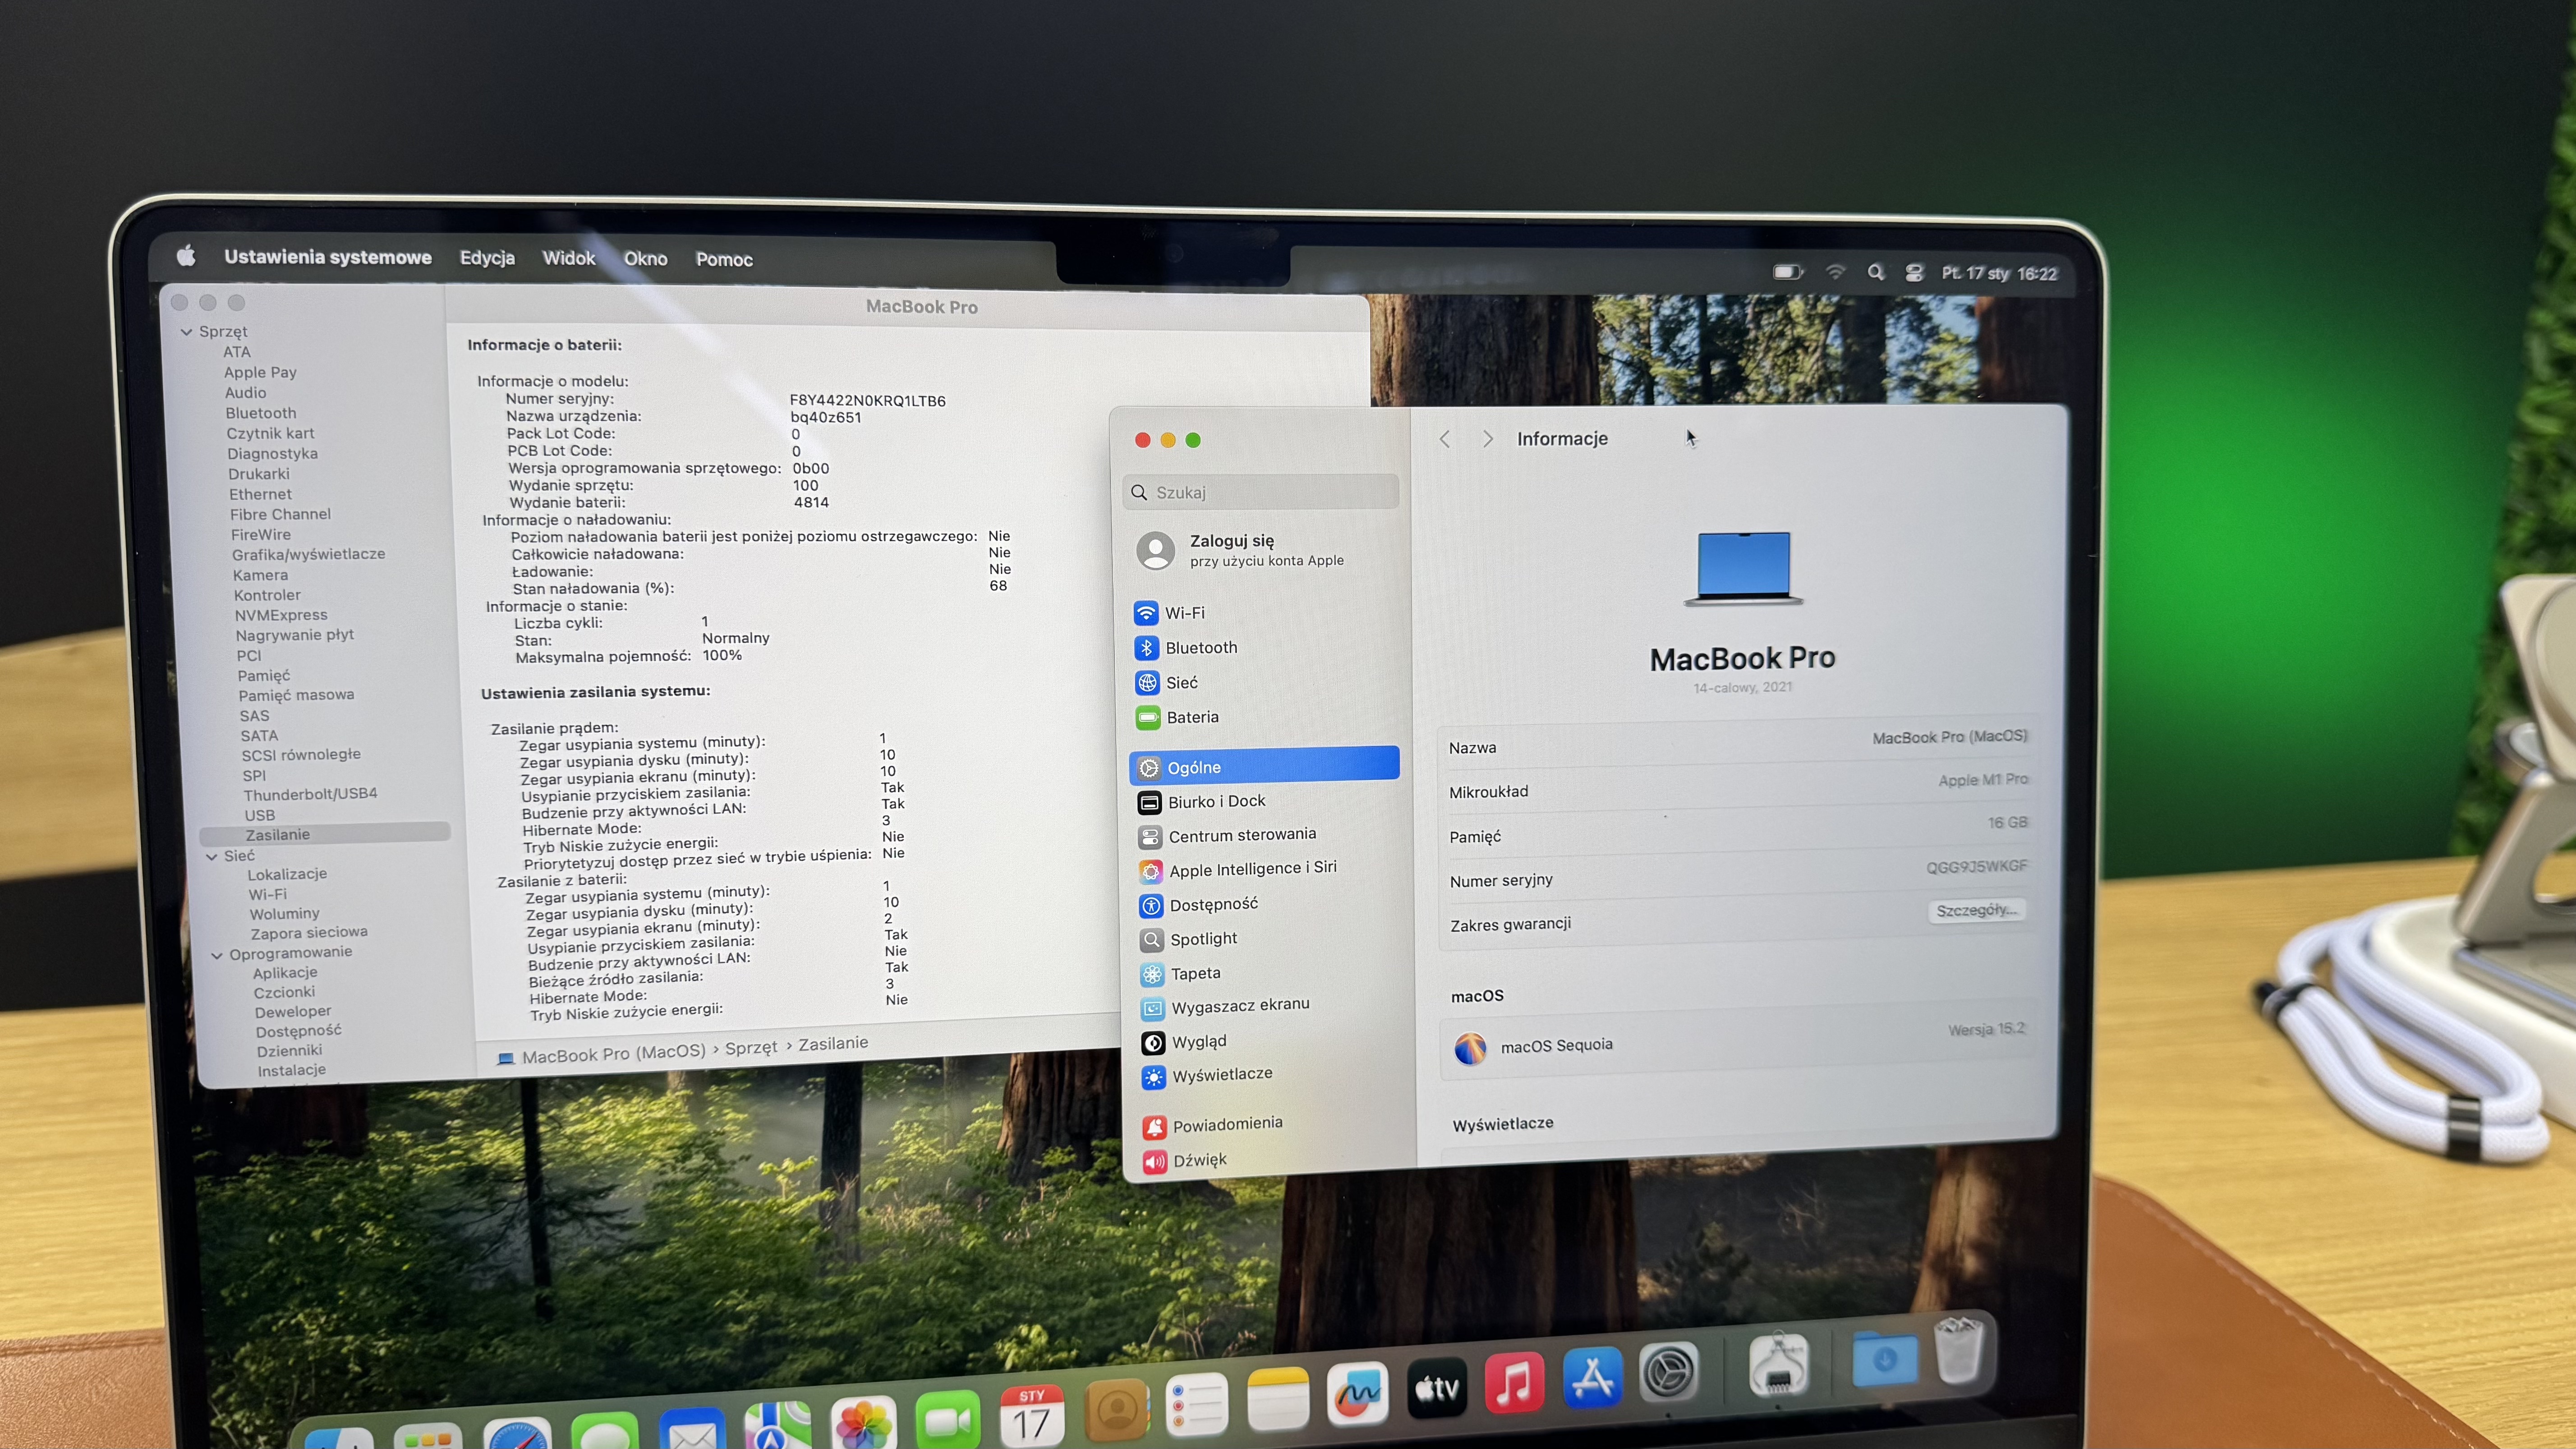Click the Szukaj search field
This screenshot has width=2576, height=1449.
pyautogui.click(x=1260, y=492)
